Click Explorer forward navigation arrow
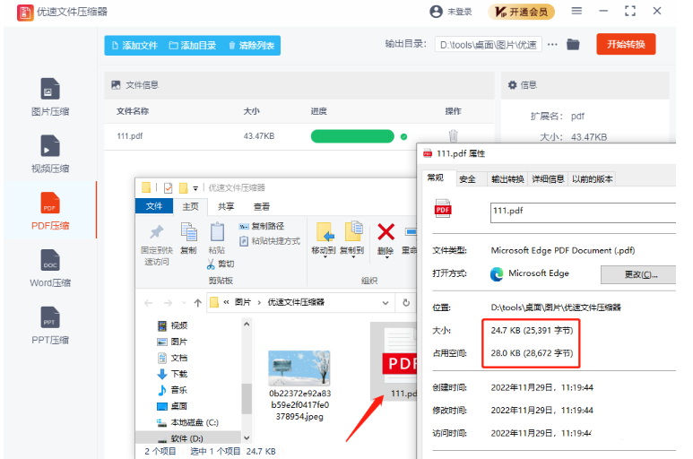 pos(168,303)
